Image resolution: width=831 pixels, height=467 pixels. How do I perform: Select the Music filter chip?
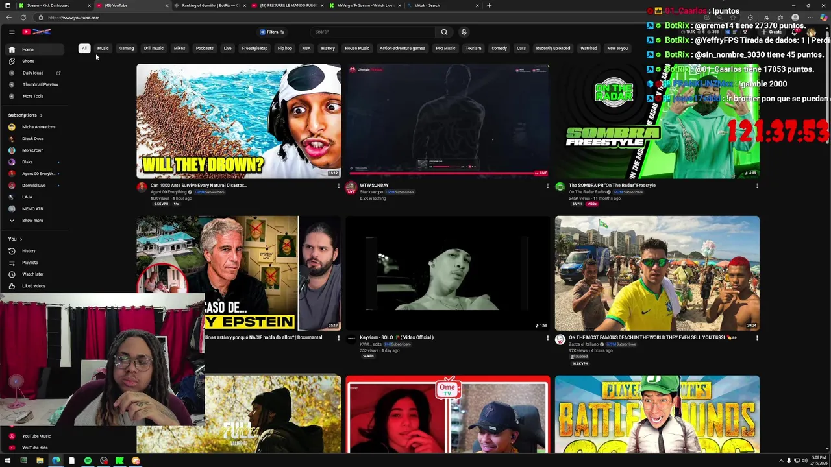(x=103, y=48)
